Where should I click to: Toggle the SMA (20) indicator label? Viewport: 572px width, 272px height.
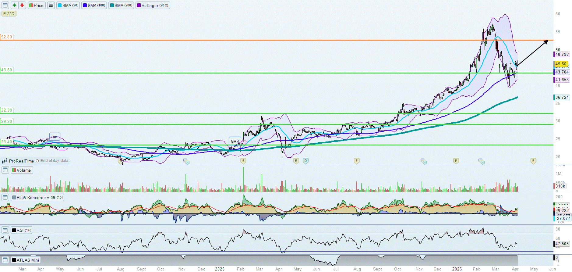pyautogui.click(x=68, y=5)
